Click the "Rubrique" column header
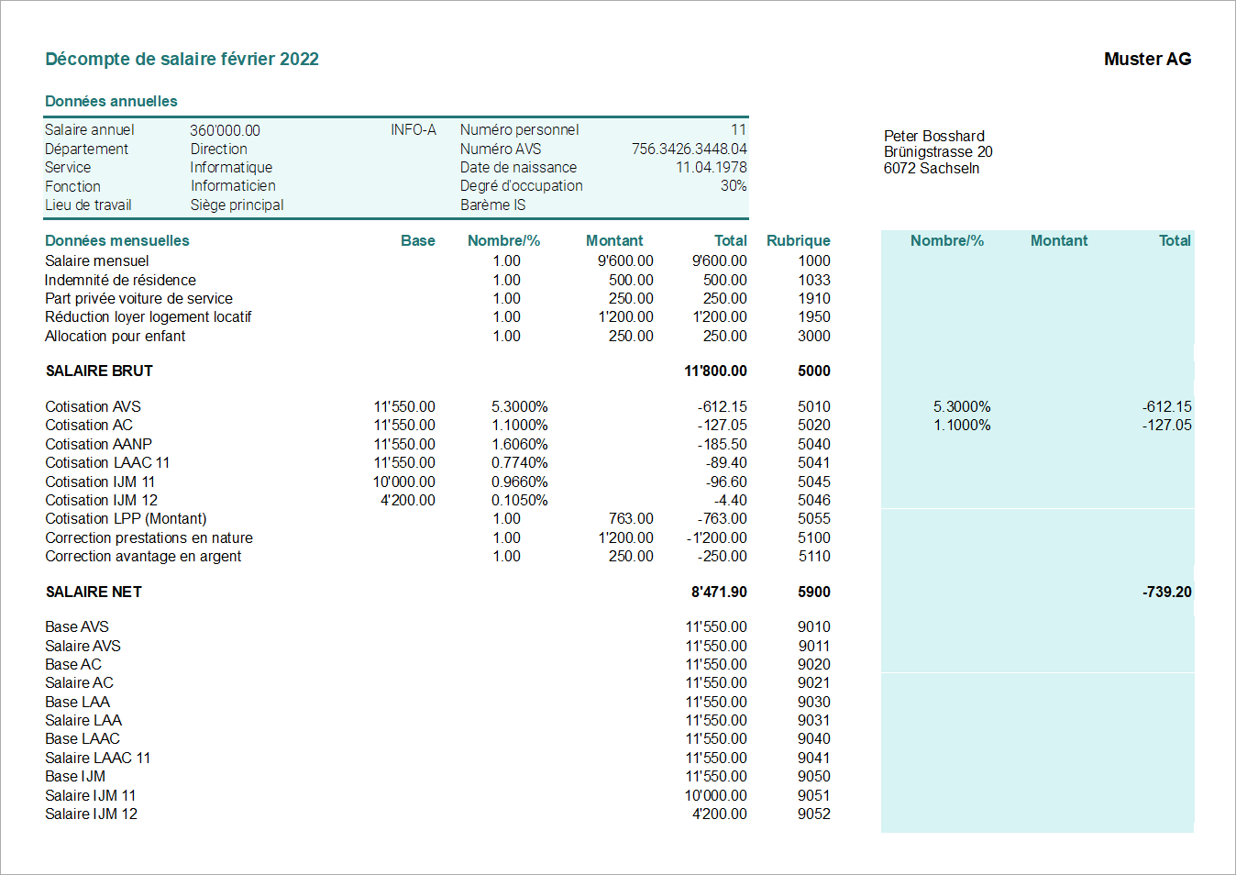1236x875 pixels. pos(798,241)
